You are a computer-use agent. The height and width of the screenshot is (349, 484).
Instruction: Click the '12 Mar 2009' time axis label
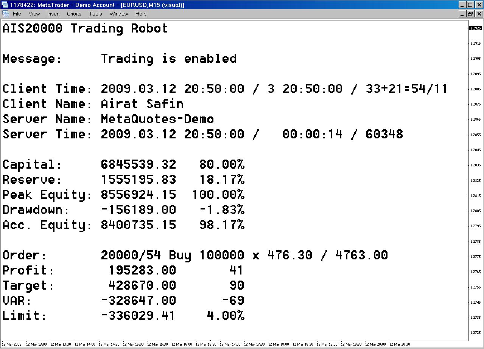click(x=12, y=344)
